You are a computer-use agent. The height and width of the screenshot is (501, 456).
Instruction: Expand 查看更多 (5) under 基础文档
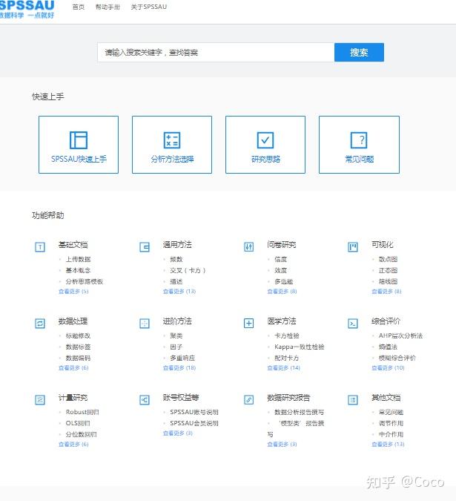click(x=73, y=292)
